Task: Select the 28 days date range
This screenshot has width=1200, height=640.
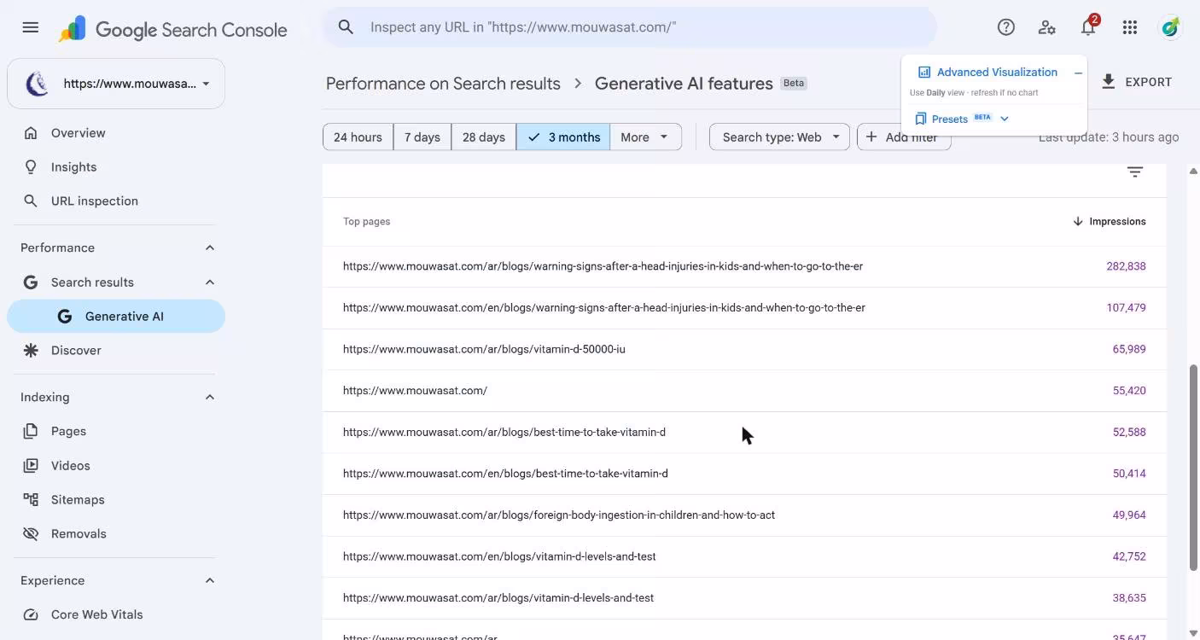Action: click(484, 137)
